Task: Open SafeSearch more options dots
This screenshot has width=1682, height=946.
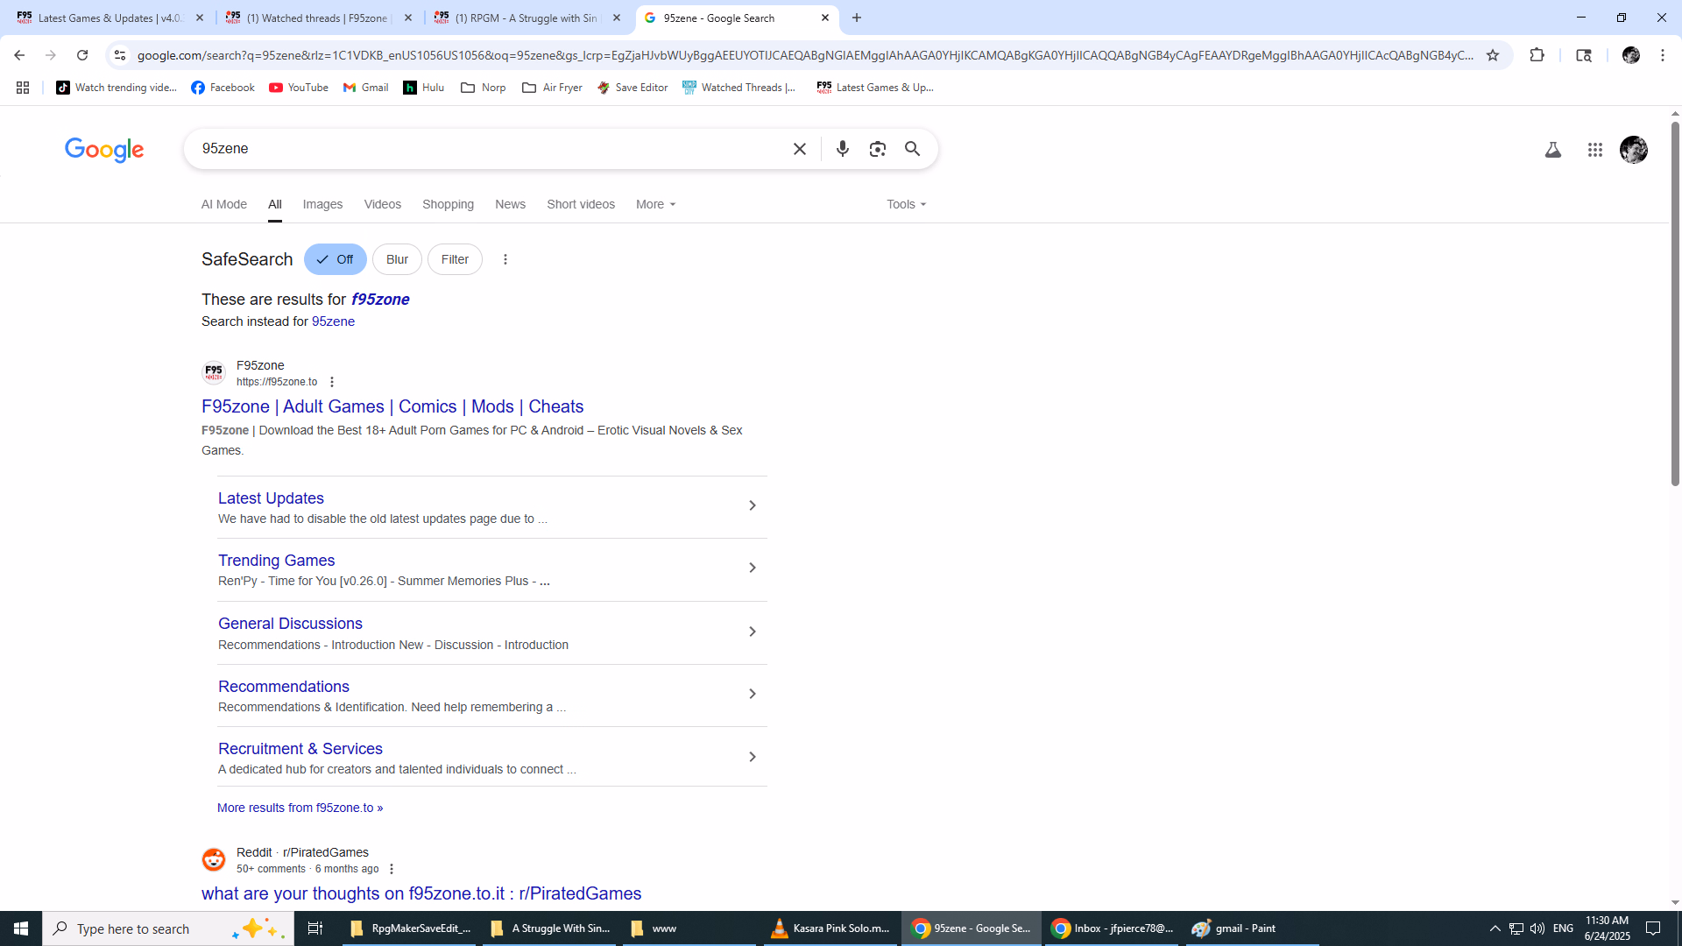Action: pos(505,259)
